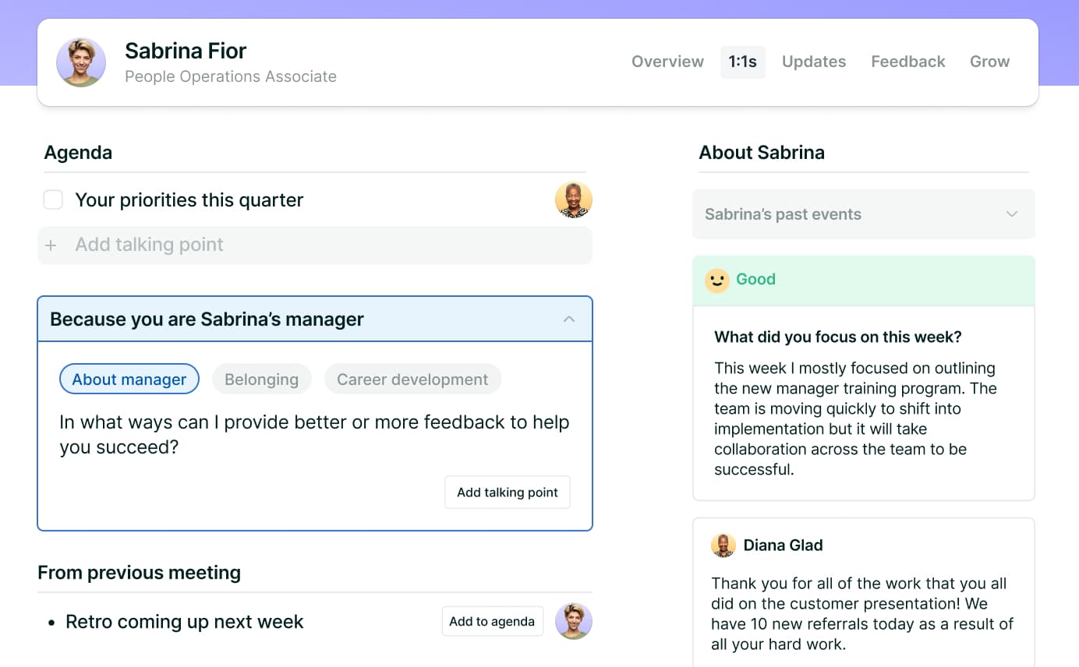
Task: Check off Your priorities this quarter
Action: tap(53, 199)
